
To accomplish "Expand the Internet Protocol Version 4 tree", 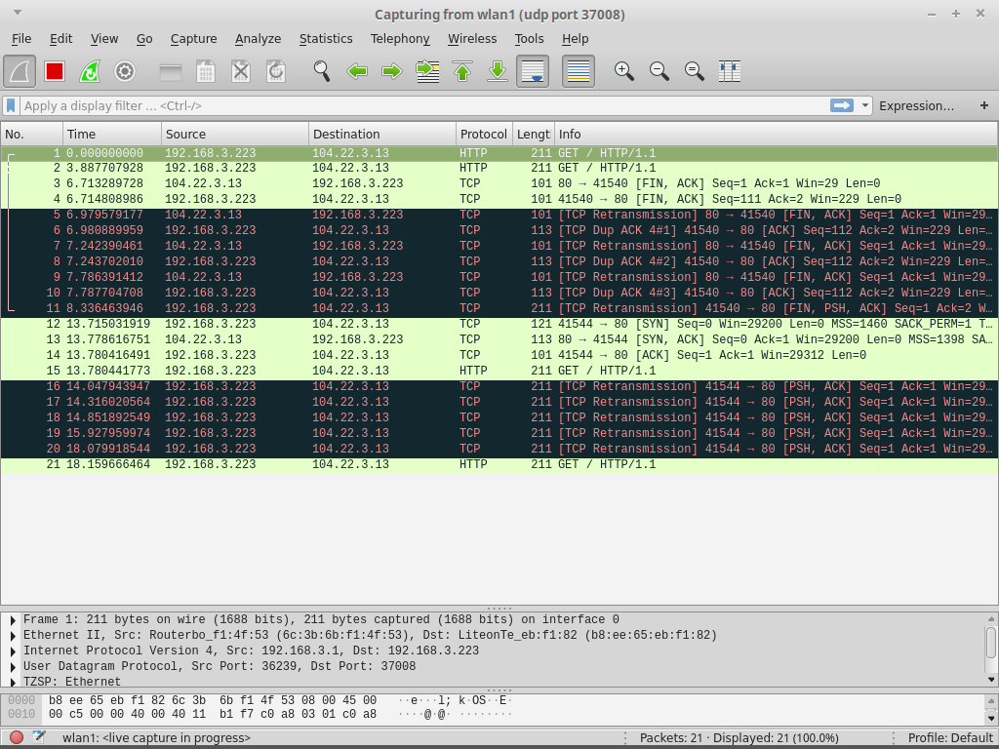I will (13, 650).
